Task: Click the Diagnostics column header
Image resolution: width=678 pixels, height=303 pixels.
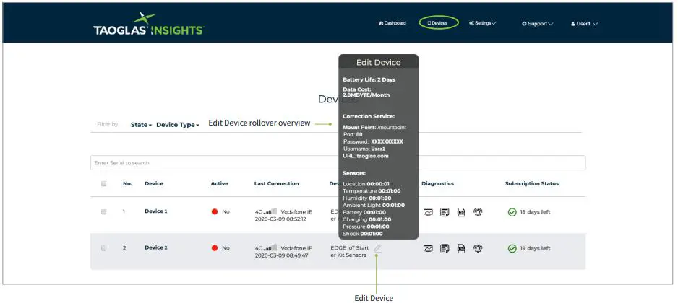Action: tap(437, 183)
